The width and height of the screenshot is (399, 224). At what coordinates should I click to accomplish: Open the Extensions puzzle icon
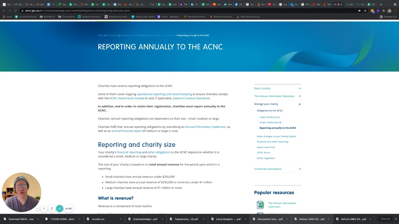point(383,11)
